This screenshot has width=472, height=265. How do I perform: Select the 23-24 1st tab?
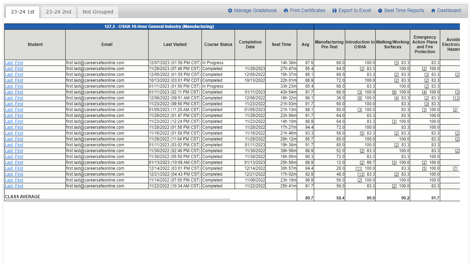pos(23,12)
